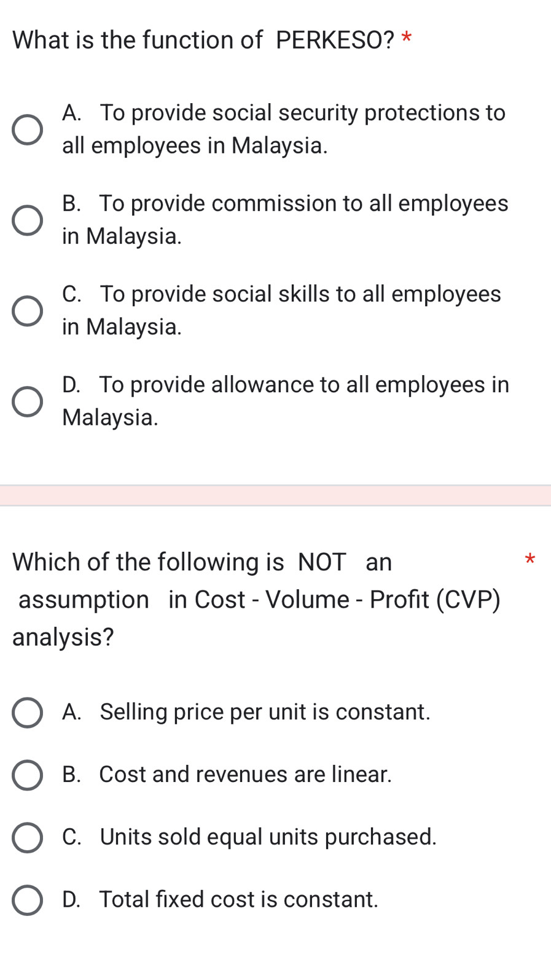Select radio button for social security protections answer
This screenshot has height=957, width=551.
tap(28, 130)
